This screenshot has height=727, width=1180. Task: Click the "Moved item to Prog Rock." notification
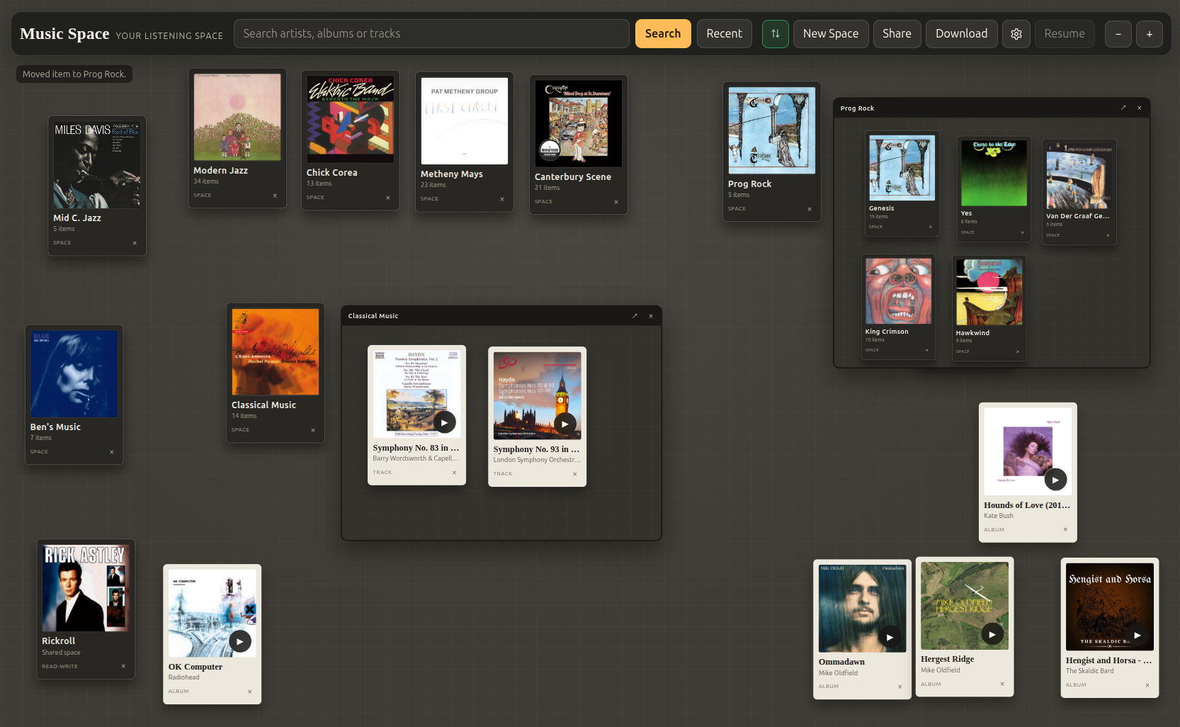74,74
